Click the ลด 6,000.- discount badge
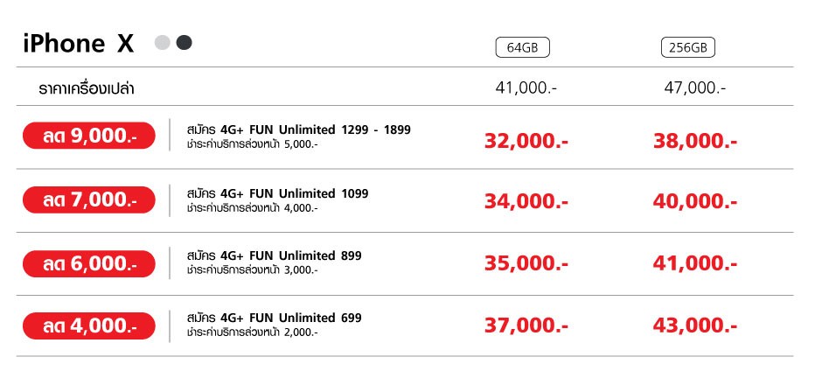The height and width of the screenshot is (371, 815). [x=89, y=263]
